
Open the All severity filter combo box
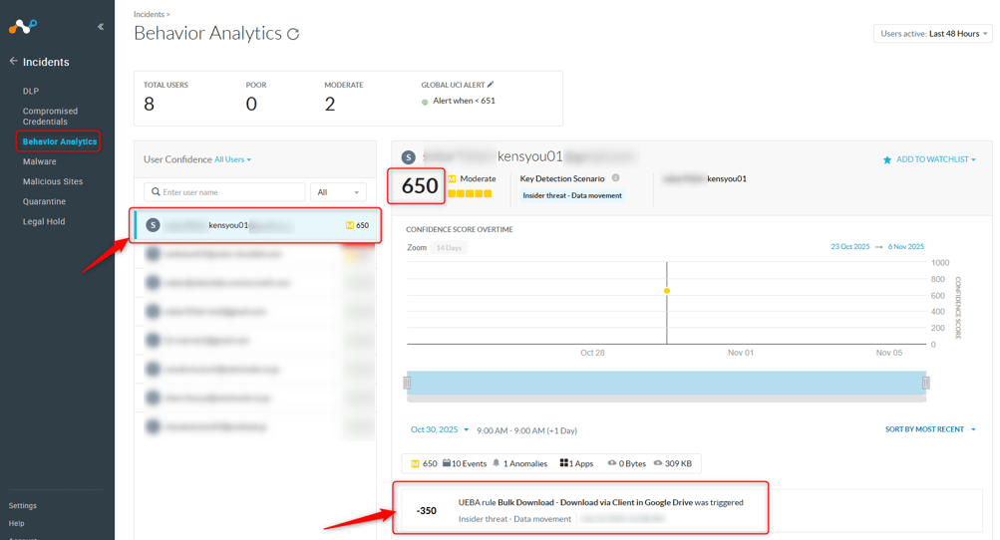[338, 192]
